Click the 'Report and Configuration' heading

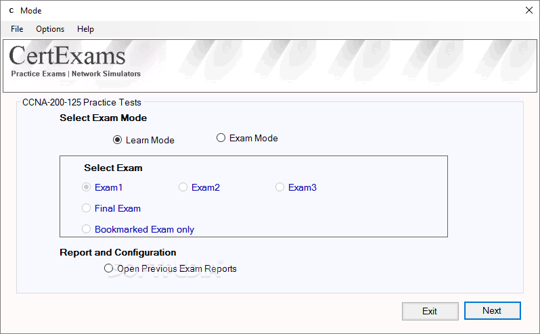click(118, 252)
